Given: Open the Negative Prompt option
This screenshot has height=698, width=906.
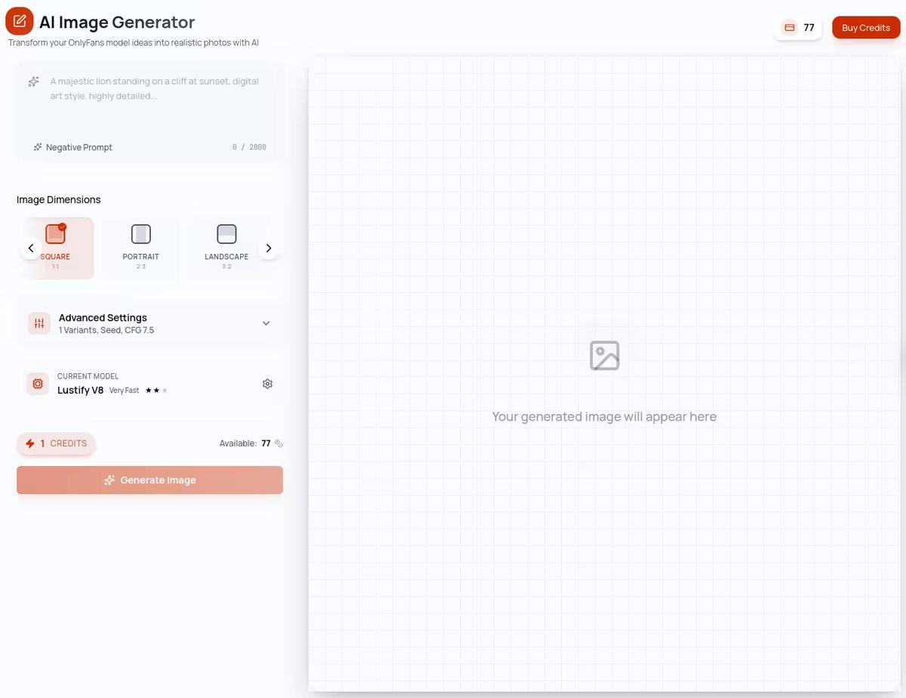Looking at the screenshot, I should 72,147.
